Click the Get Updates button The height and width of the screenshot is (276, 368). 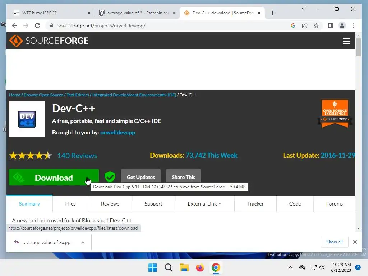click(141, 177)
